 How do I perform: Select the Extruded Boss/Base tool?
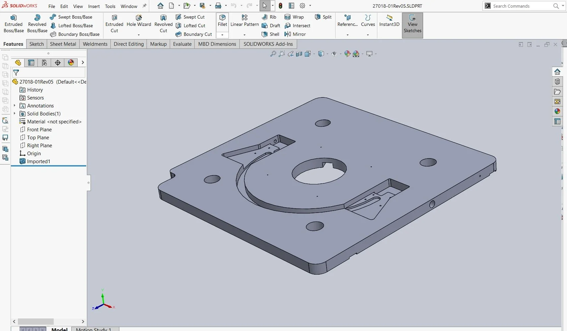pos(13,23)
